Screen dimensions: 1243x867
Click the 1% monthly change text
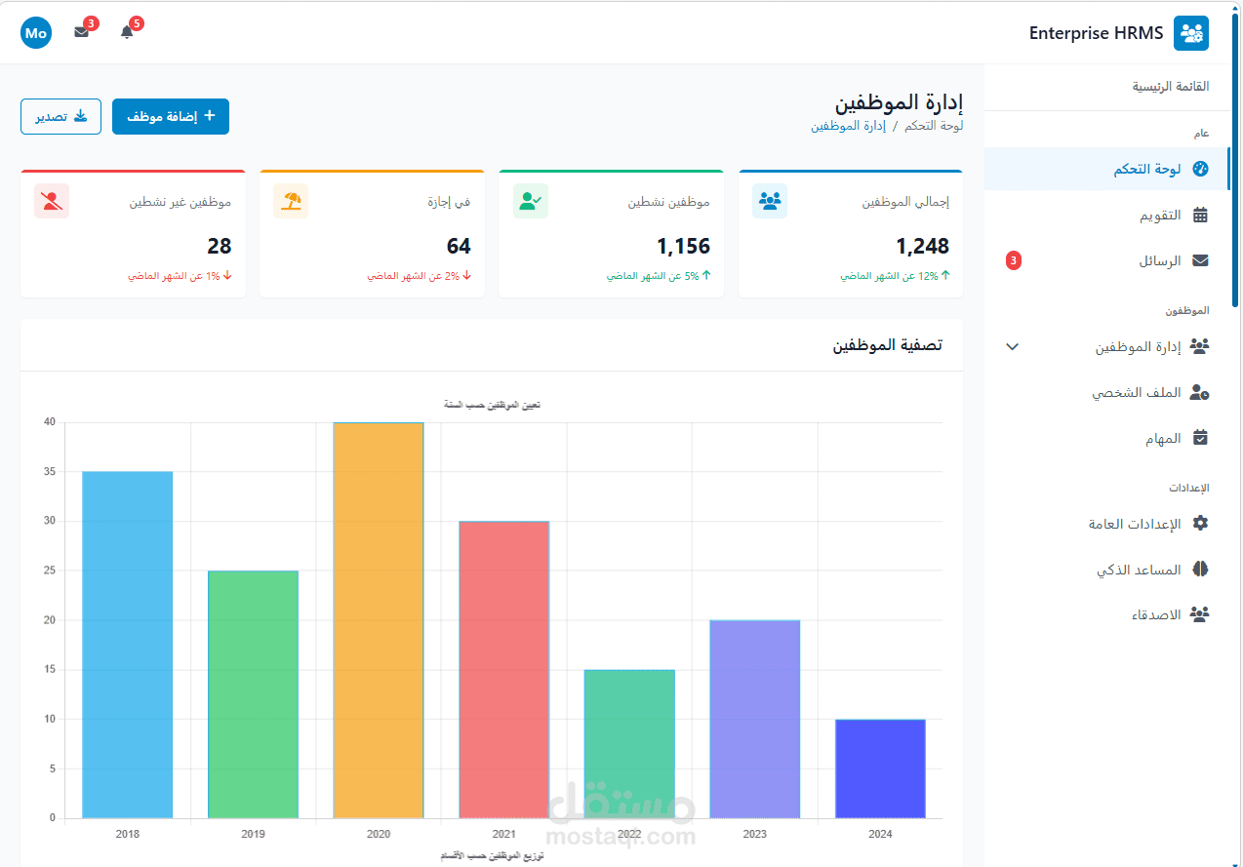coord(180,276)
